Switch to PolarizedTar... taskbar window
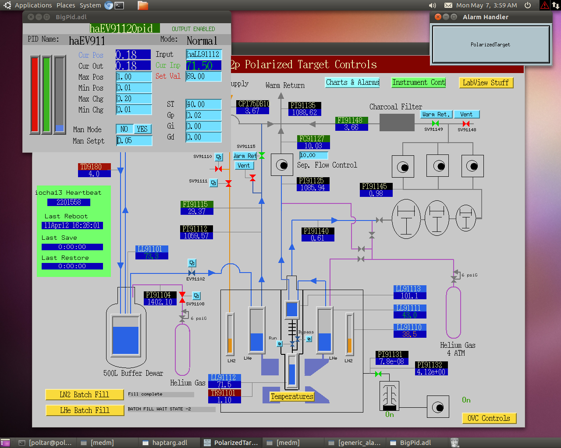561x448 pixels. tap(232, 443)
